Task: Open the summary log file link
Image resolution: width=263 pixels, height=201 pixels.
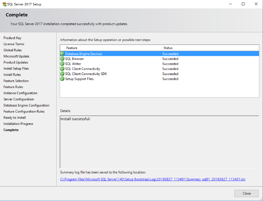Action: tap(153, 179)
